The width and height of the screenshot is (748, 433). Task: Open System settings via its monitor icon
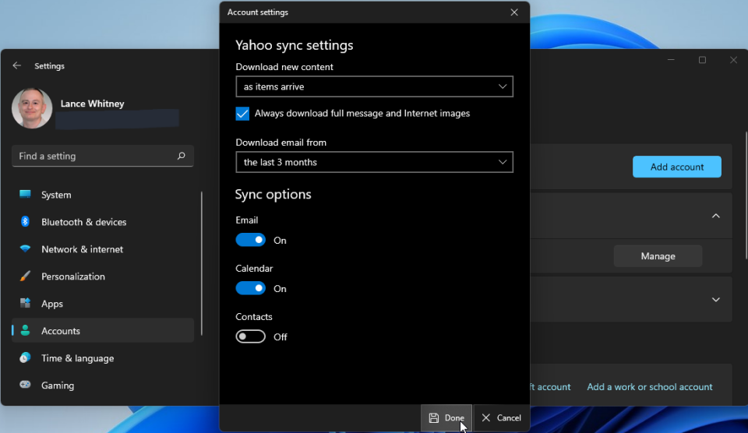pyautogui.click(x=26, y=195)
